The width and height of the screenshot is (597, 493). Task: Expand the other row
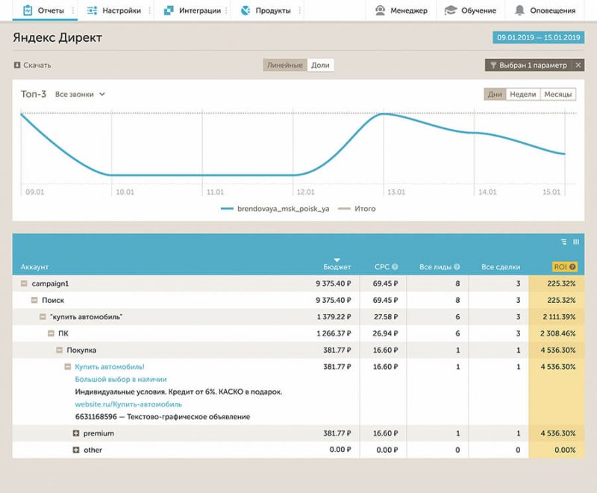(x=76, y=450)
